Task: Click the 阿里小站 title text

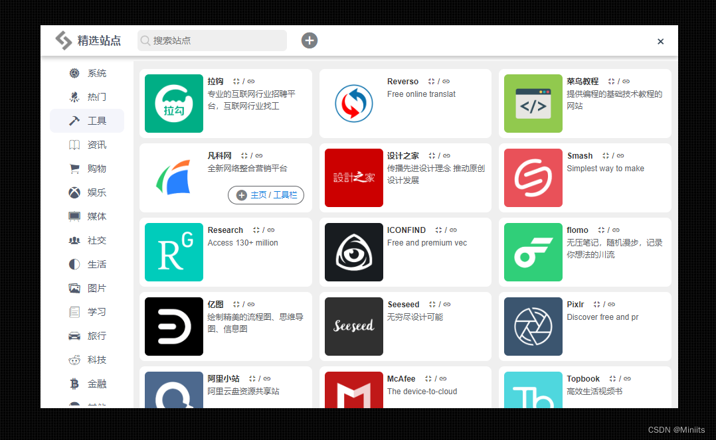Action: (x=223, y=379)
